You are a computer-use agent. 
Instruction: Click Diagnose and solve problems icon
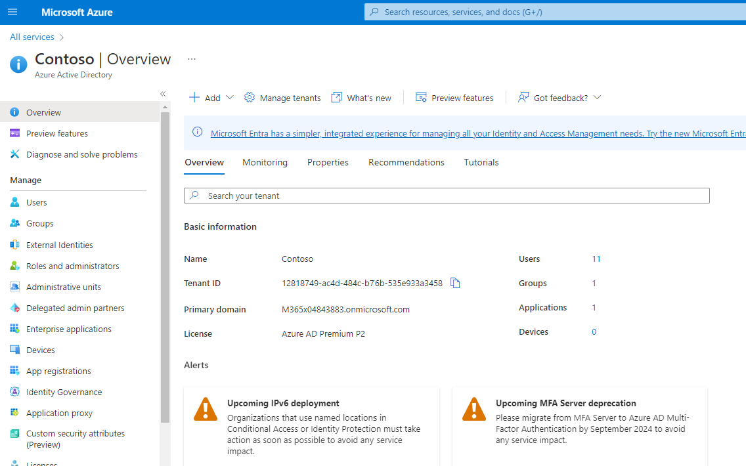(14, 155)
